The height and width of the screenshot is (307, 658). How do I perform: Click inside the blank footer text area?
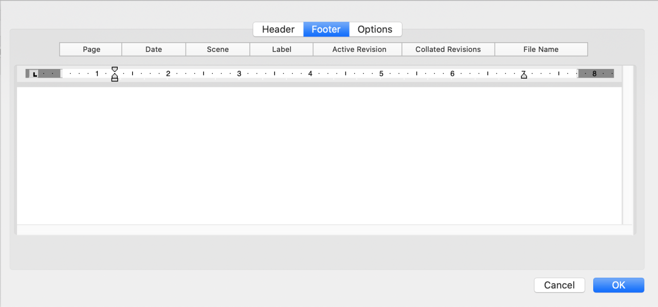tap(319, 154)
